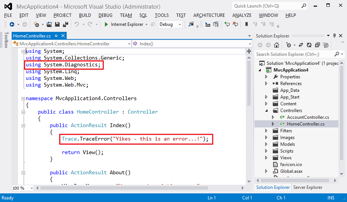The image size is (347, 202).
Task: Collapse the using directives outline block
Action: [x=23, y=52]
